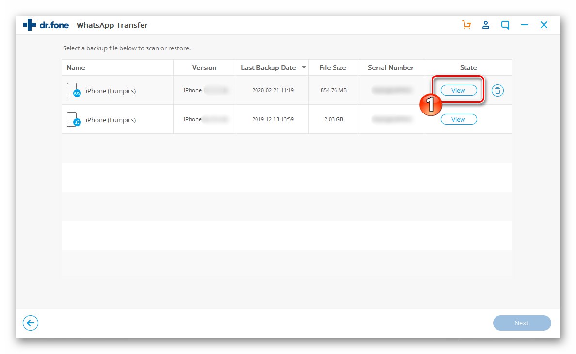Click the File Size column header
Image resolution: width=576 pixels, height=354 pixels.
click(333, 67)
